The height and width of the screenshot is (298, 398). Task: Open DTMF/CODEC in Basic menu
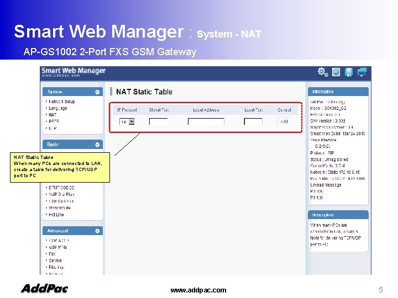(61, 188)
